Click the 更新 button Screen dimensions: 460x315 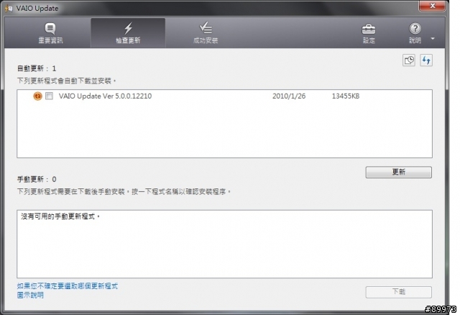tap(398, 172)
